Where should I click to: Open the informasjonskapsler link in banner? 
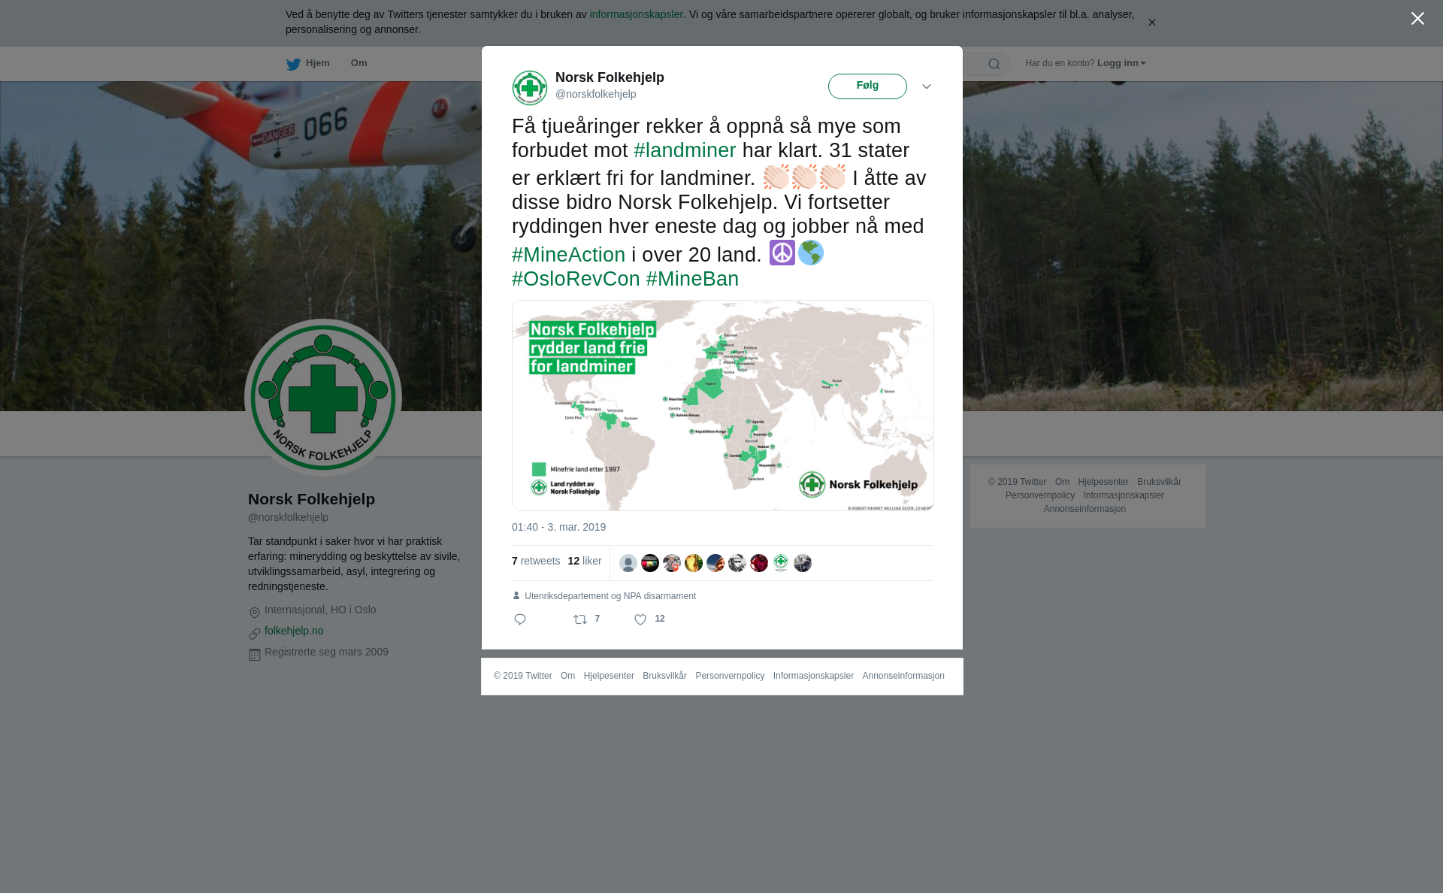click(636, 14)
